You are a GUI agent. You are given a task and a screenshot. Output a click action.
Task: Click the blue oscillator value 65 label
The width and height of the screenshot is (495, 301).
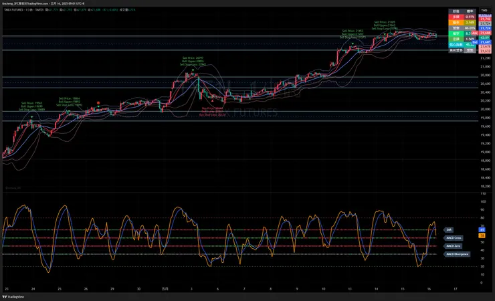482,230
